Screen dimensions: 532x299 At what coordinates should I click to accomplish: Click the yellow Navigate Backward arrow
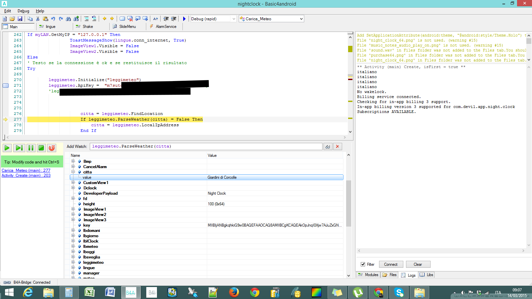click(x=104, y=19)
